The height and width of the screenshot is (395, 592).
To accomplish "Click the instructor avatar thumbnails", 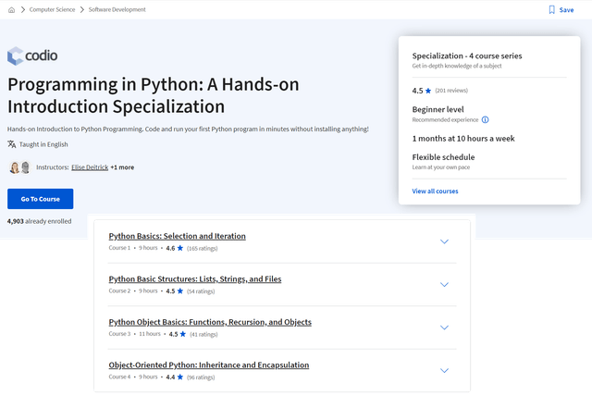I will click(x=19, y=167).
